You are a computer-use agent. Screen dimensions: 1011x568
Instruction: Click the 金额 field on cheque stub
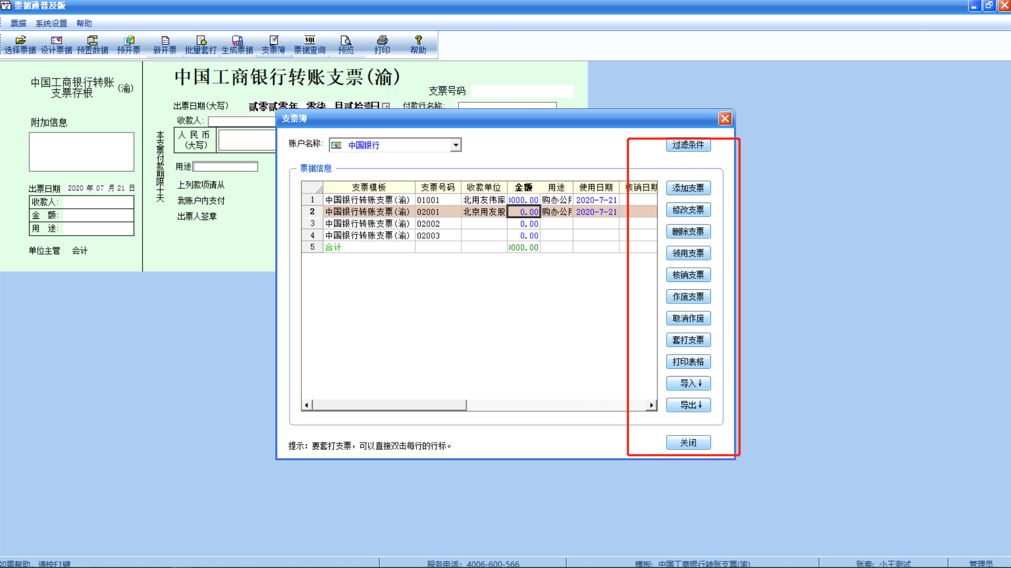pos(98,215)
